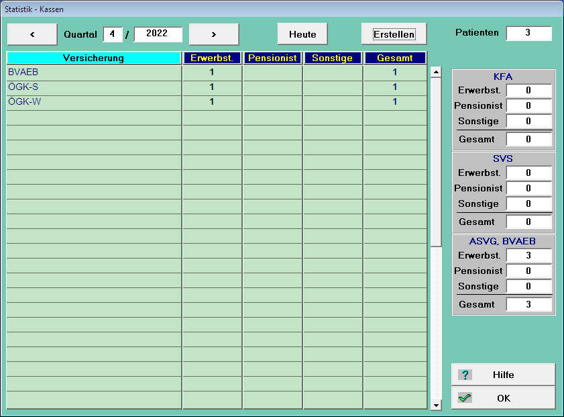Sort by the Versicherung column header
The width and height of the screenshot is (564, 417).
tap(94, 58)
